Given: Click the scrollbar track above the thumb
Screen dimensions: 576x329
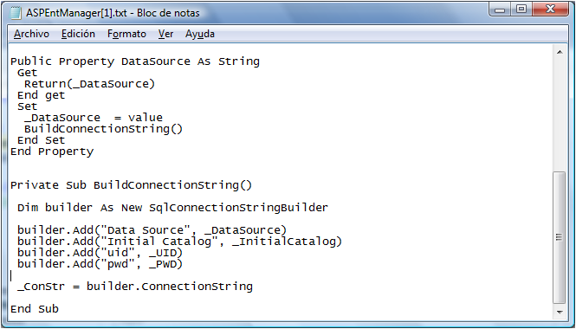Looking at the screenshot, I should (x=560, y=114).
